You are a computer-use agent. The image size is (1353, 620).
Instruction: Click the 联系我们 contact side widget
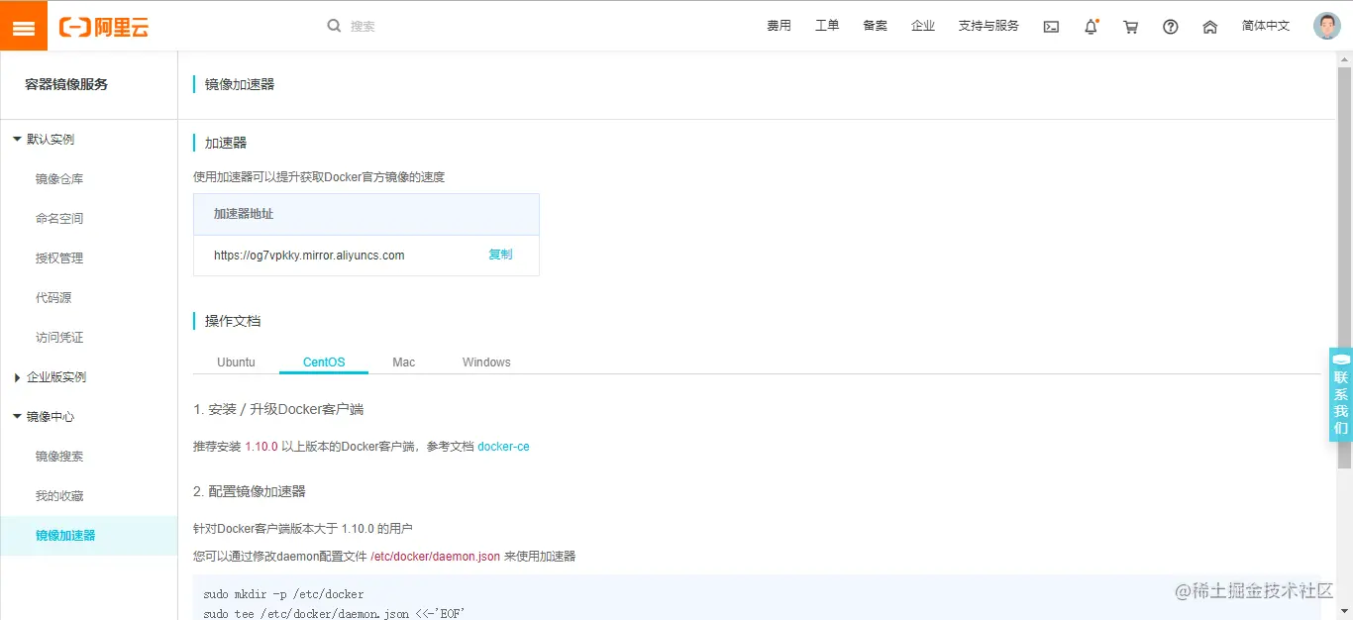[1340, 394]
